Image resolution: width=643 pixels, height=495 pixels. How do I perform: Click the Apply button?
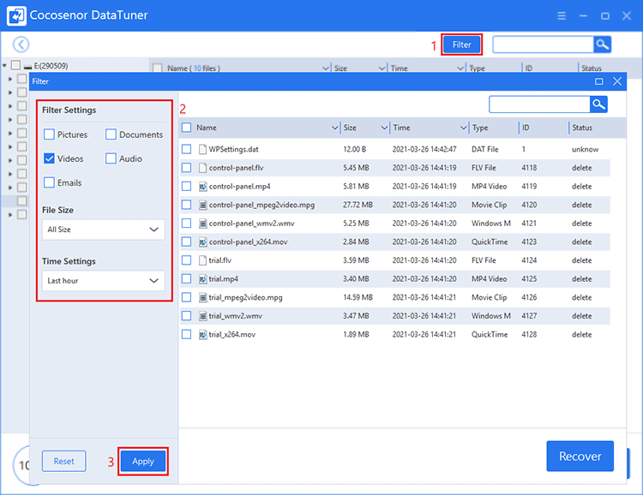click(x=143, y=462)
